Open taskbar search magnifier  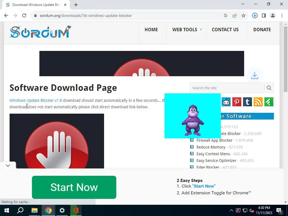[x=20, y=210]
